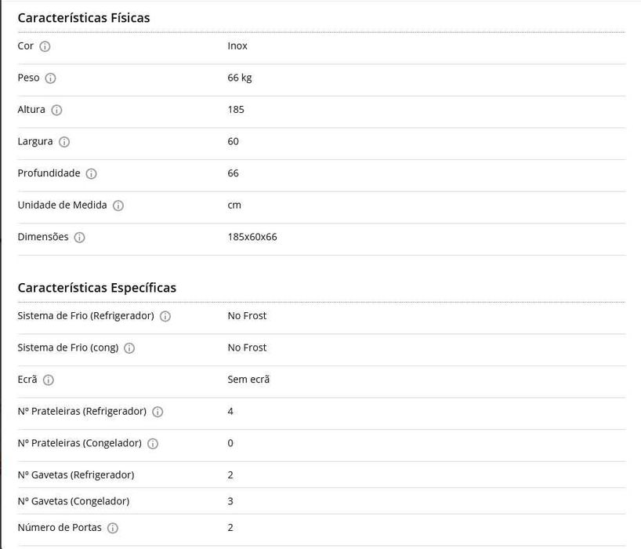This screenshot has width=641, height=549.
Task: Select the Características Físicas heading
Action: pos(84,18)
